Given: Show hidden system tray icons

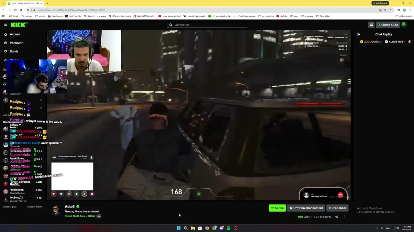Looking at the screenshot, I should tap(376, 228).
